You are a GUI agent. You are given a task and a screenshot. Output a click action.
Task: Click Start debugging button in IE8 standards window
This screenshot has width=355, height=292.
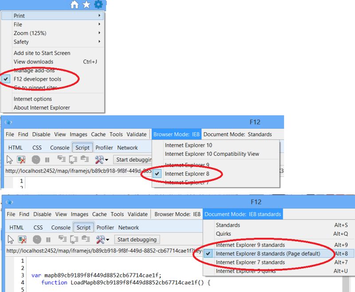click(137, 240)
